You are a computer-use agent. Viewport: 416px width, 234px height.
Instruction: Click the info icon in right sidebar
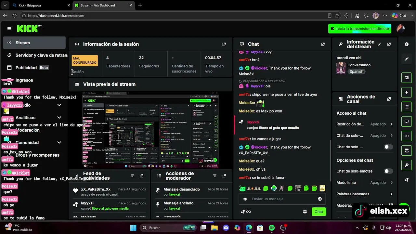(x=407, y=44)
